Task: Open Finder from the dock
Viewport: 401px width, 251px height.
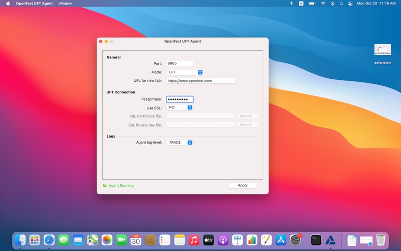Action: (20, 240)
